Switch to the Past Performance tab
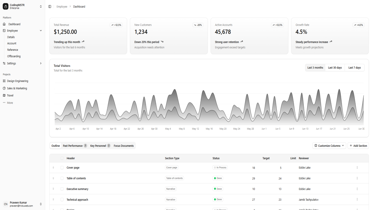This screenshot has height=210, width=373. click(x=75, y=146)
